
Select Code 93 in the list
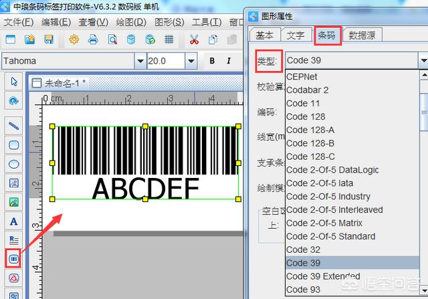coord(352,290)
